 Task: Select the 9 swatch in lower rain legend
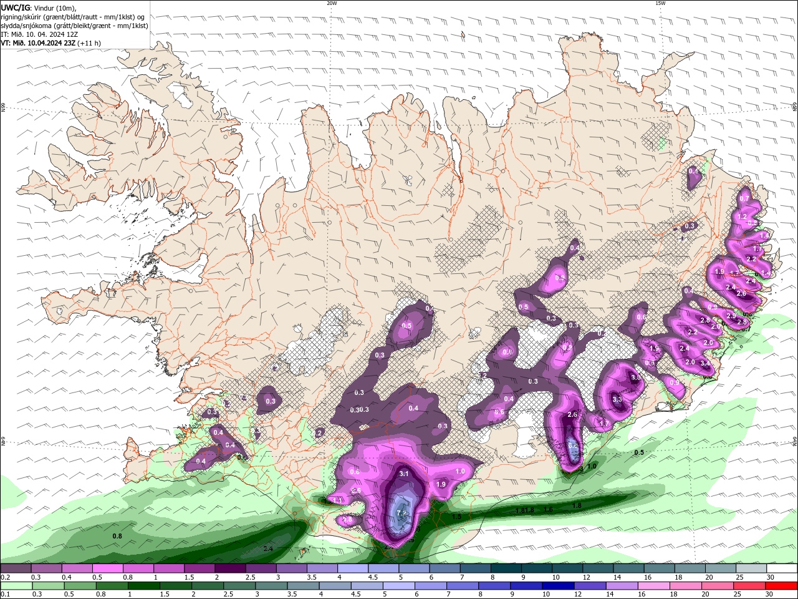click(526, 586)
